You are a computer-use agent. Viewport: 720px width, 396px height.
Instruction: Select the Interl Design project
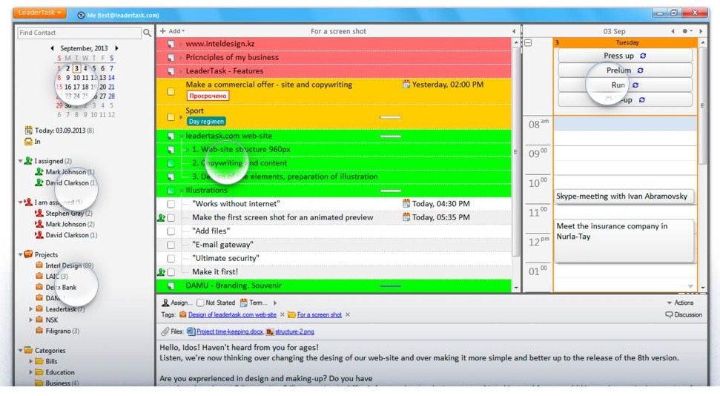65,265
